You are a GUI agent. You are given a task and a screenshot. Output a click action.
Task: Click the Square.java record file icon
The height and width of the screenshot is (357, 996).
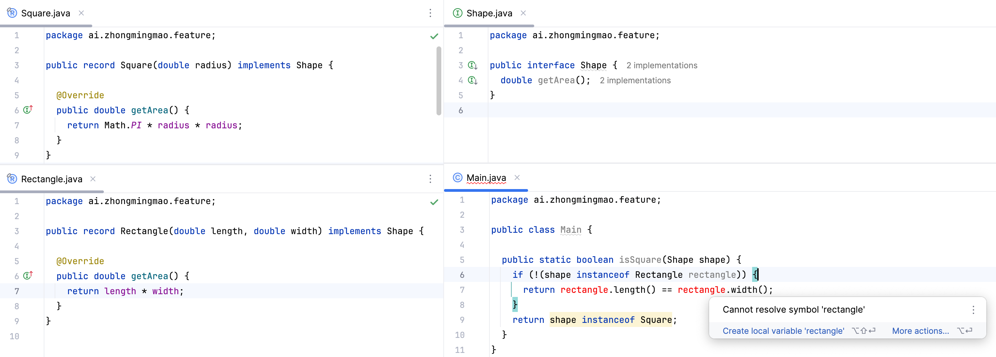12,13
